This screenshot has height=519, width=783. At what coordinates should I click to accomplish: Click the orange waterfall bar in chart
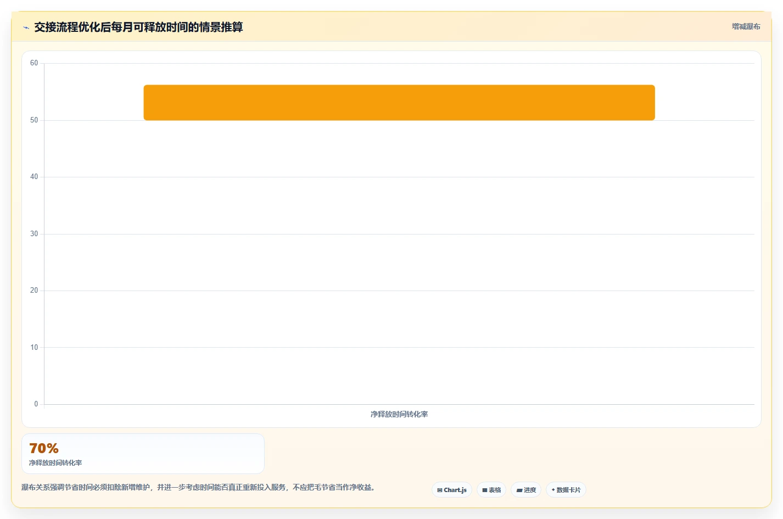coord(399,103)
